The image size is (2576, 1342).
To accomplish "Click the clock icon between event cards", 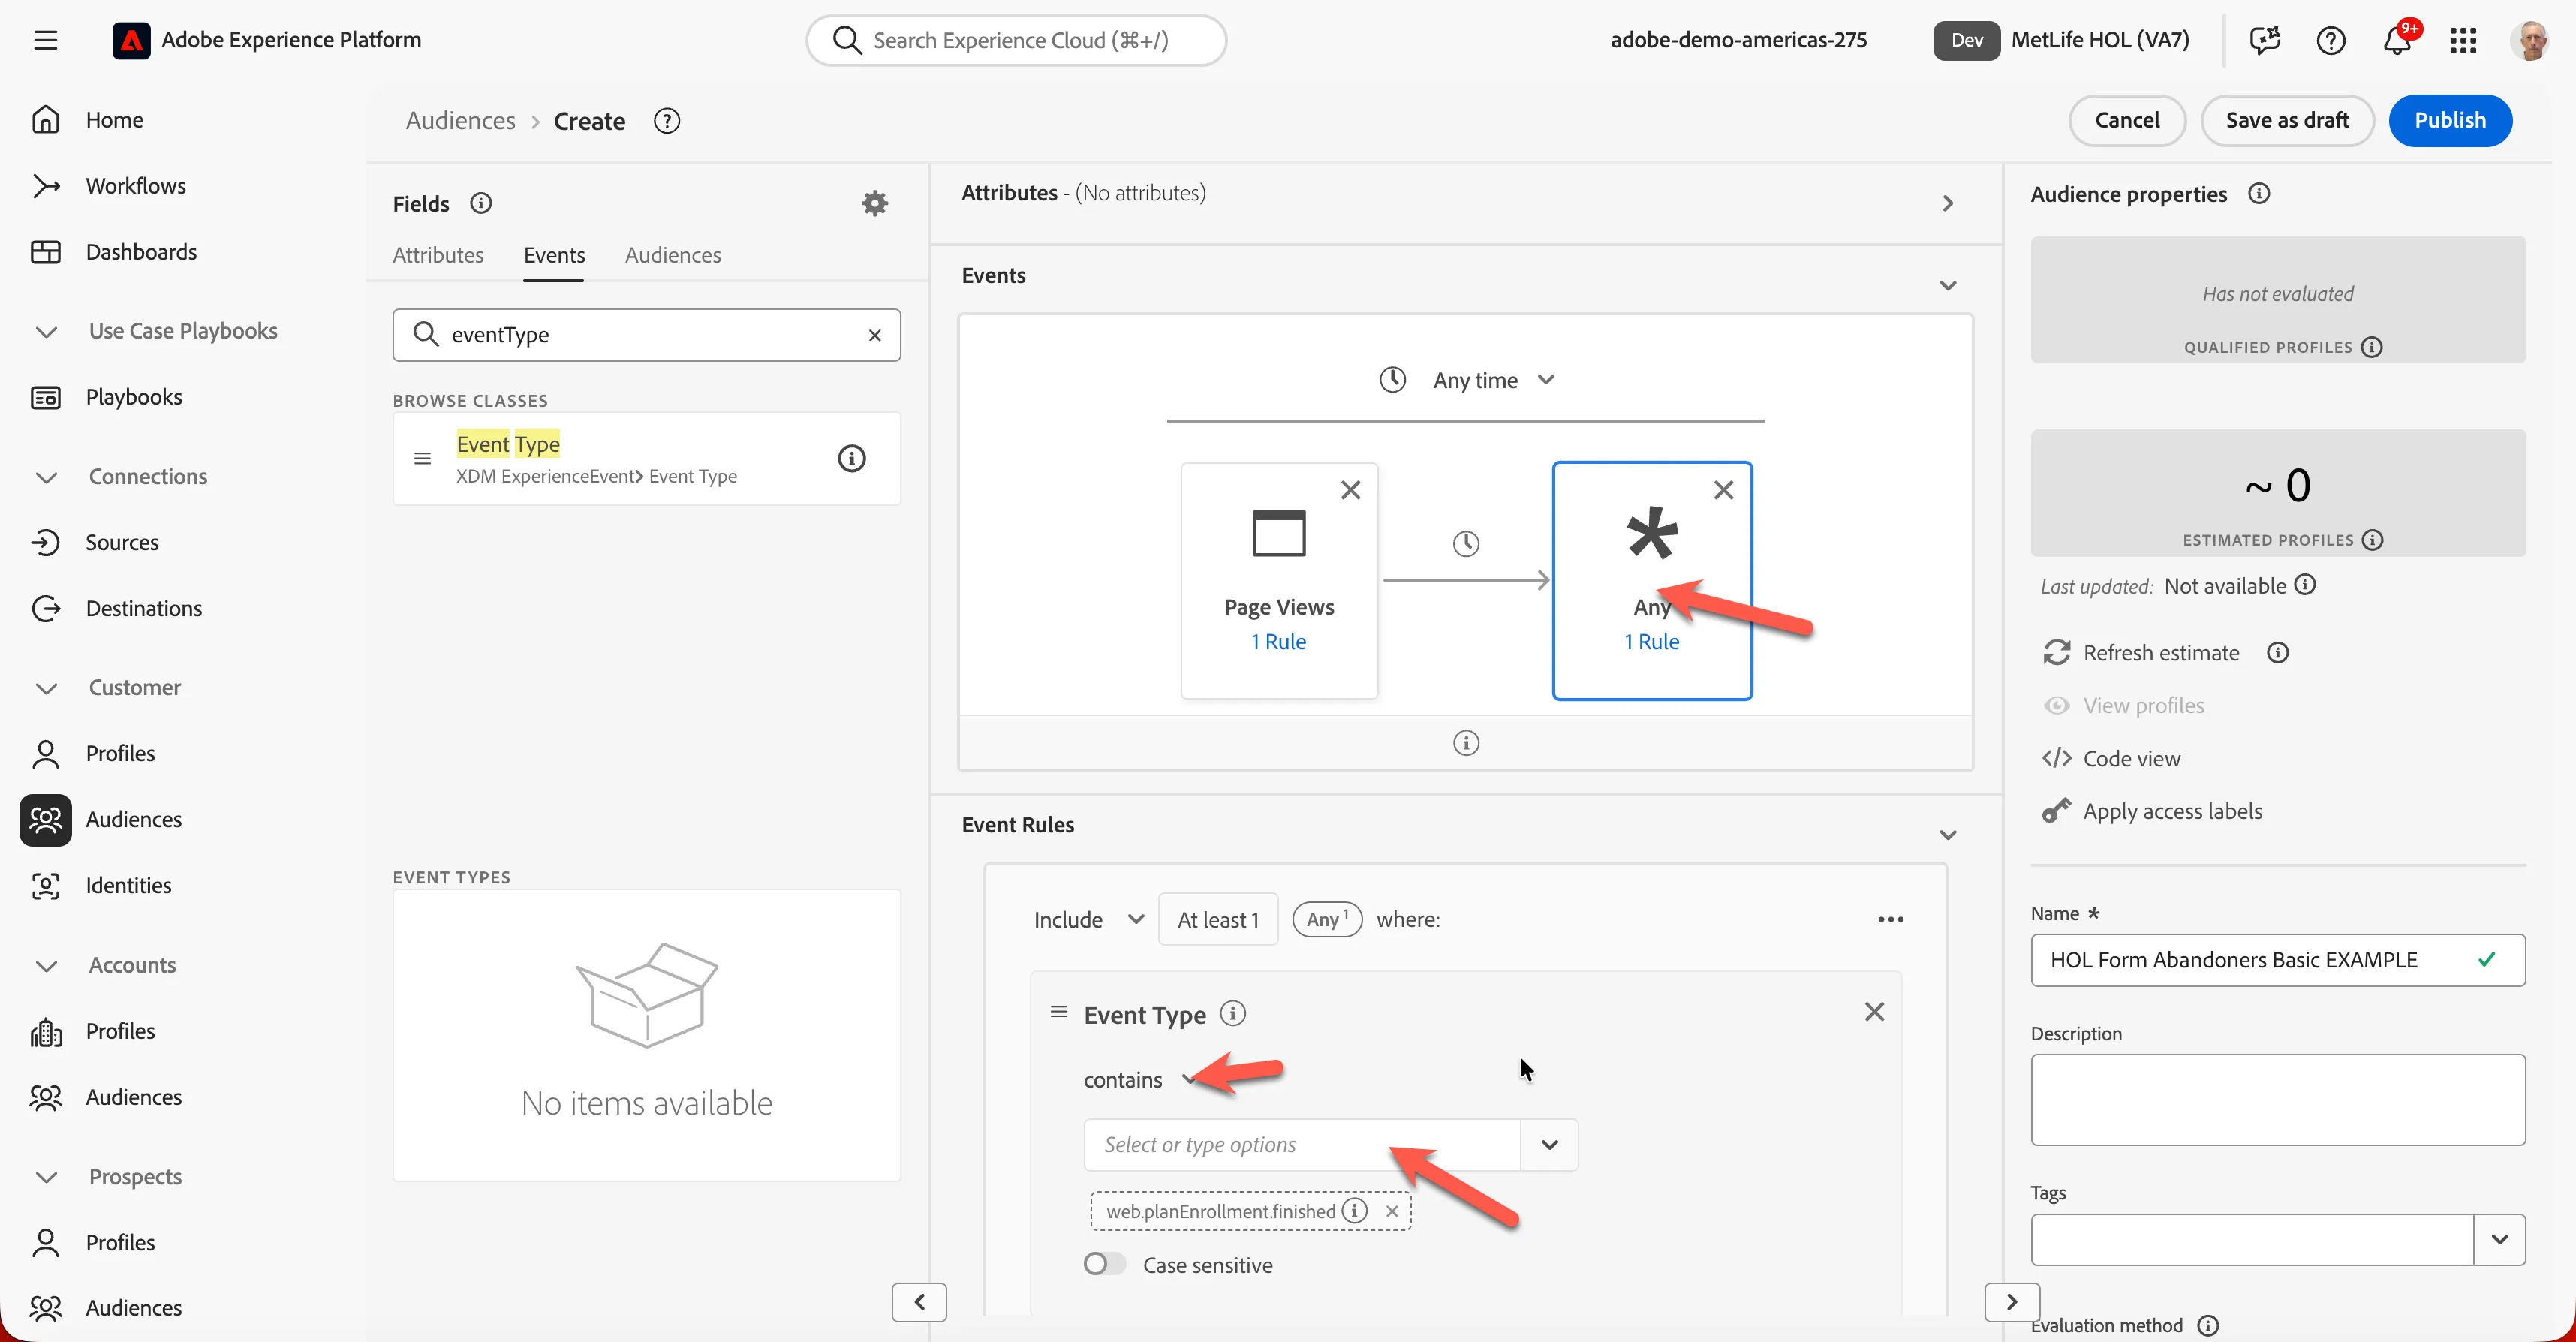I will coord(1466,543).
